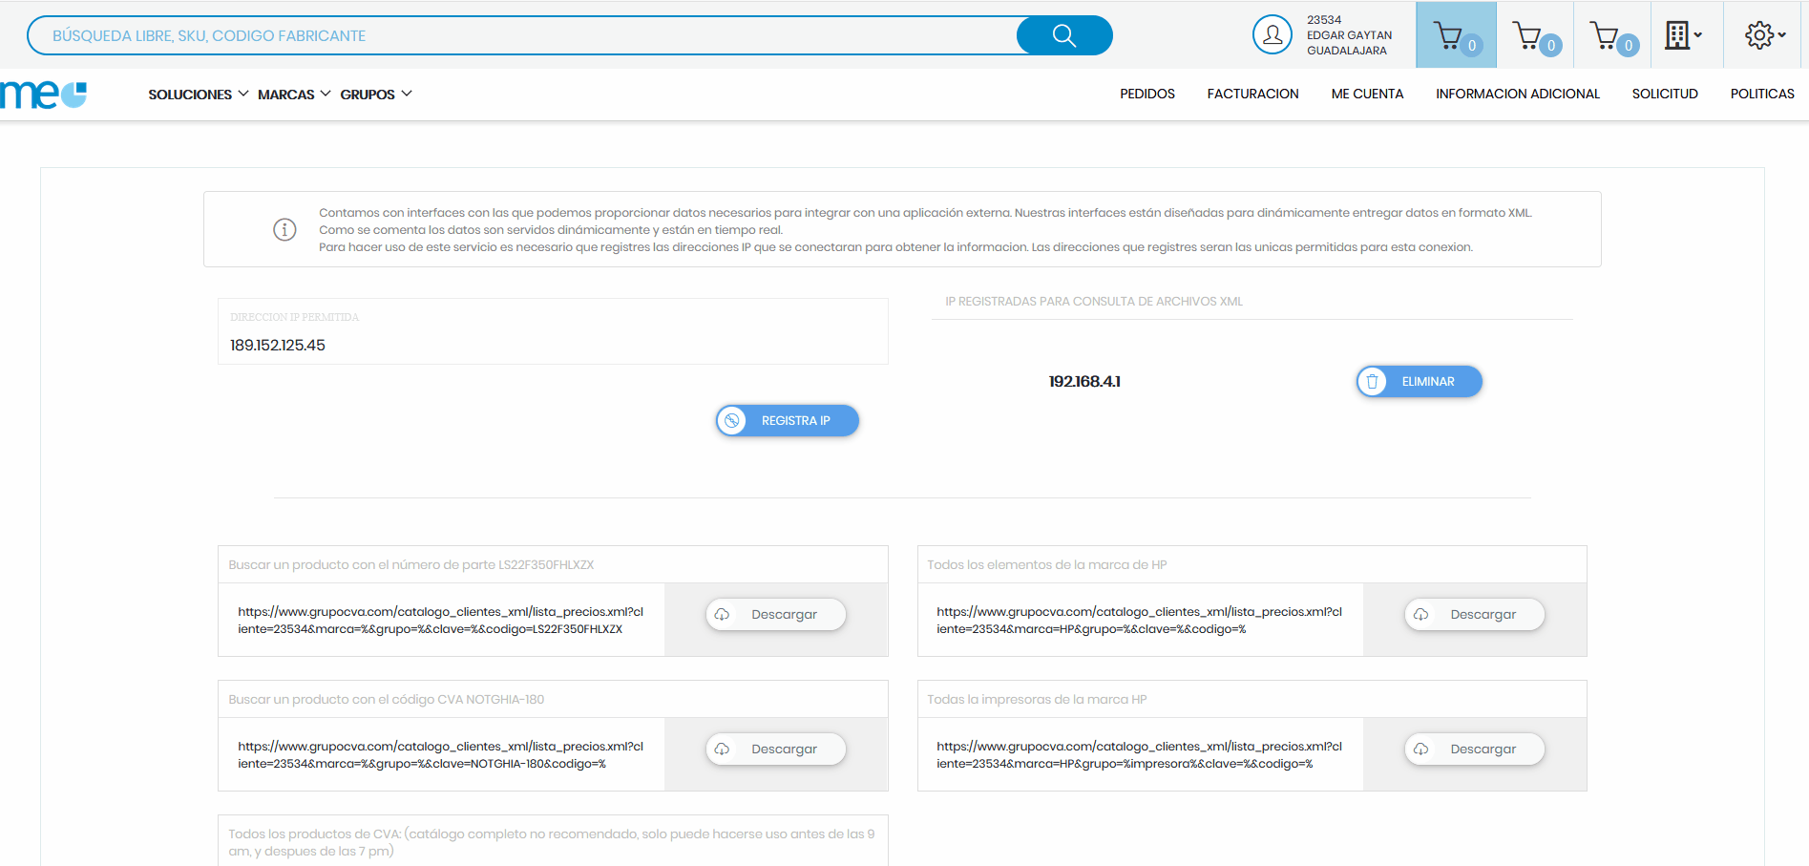Click the info icon next to the interface notice
The height and width of the screenshot is (866, 1809).
[x=284, y=229]
